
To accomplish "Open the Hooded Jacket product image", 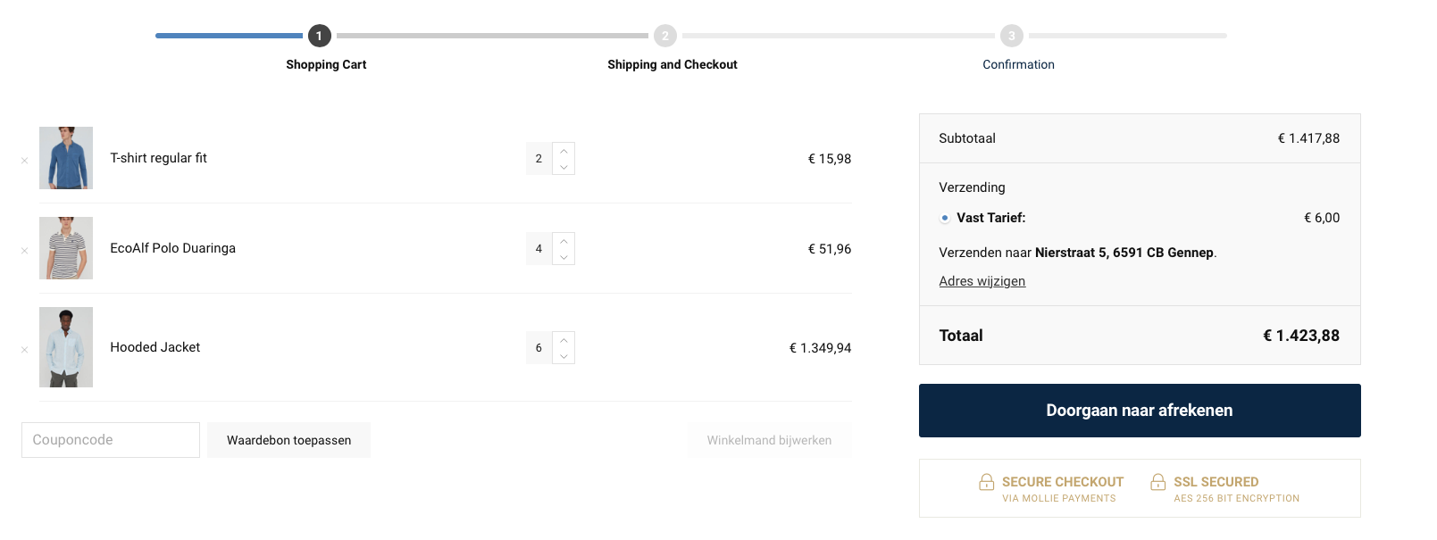I will tap(66, 347).
